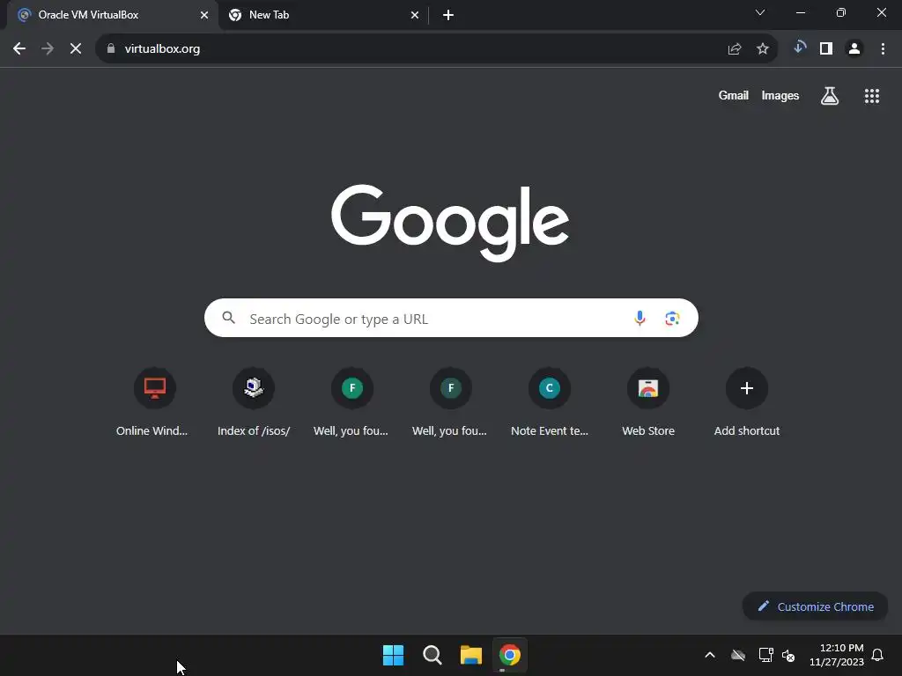Stop loading the page

pos(76,49)
